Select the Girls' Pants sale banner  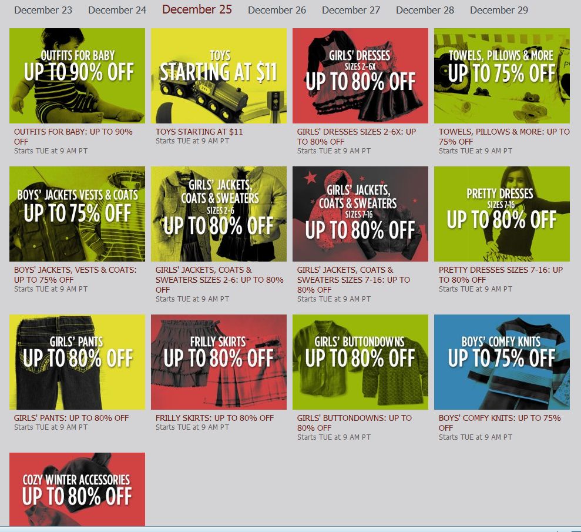(77, 362)
